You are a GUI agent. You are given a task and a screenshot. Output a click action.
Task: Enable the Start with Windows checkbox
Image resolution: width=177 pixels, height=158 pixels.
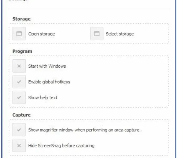(x=19, y=66)
